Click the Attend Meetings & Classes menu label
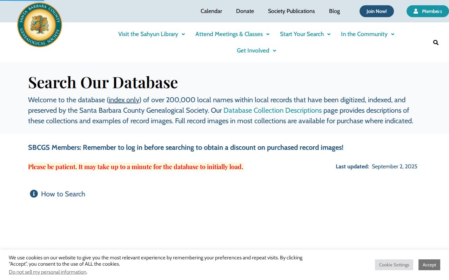 (229, 34)
